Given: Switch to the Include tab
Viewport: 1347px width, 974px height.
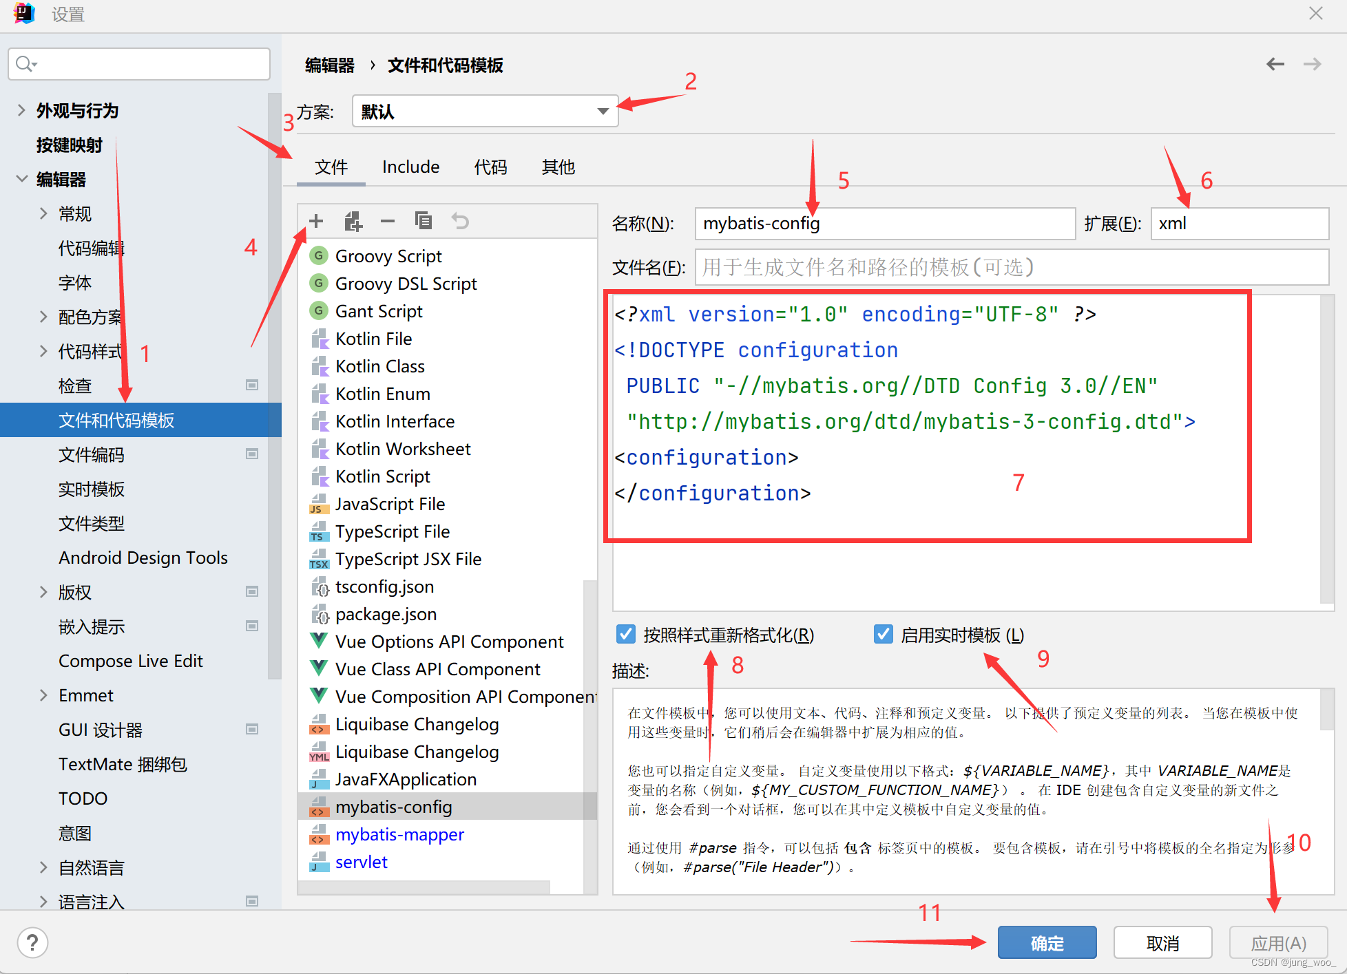Looking at the screenshot, I should click(410, 167).
